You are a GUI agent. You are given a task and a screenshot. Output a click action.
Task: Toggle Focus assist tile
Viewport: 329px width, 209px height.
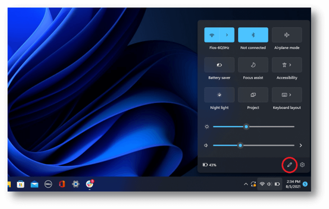click(x=253, y=65)
